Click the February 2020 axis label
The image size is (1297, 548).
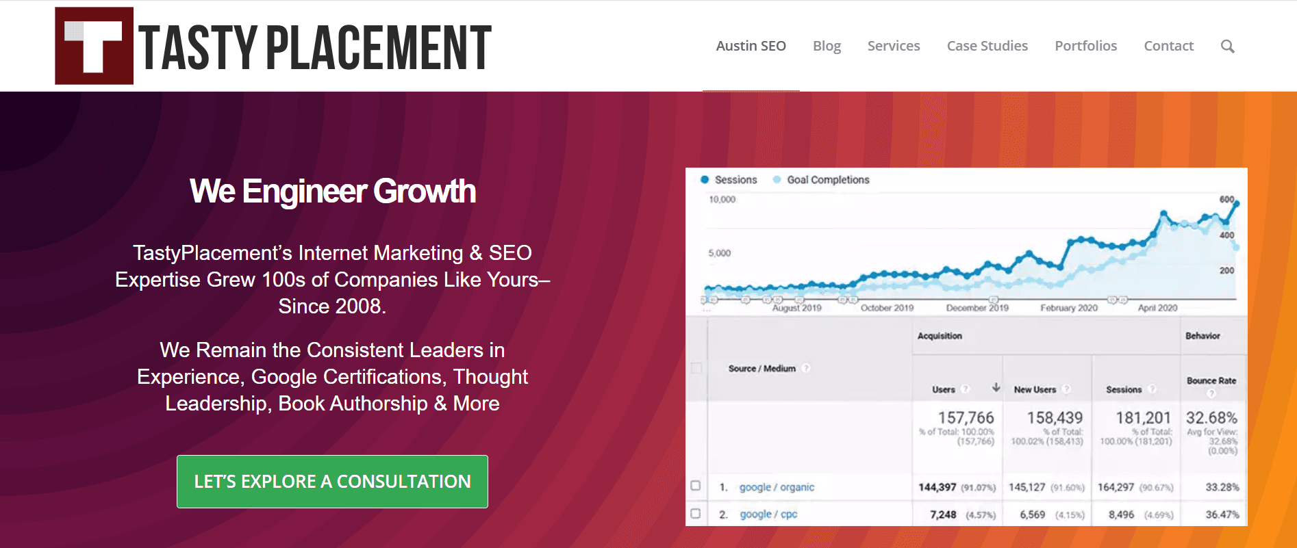pos(1068,308)
